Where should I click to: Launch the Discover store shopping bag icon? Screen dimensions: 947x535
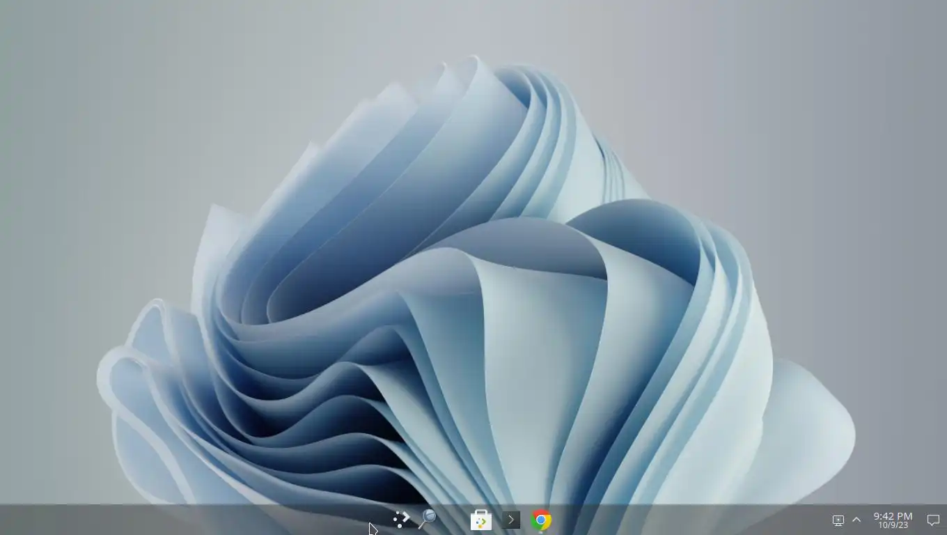481,520
